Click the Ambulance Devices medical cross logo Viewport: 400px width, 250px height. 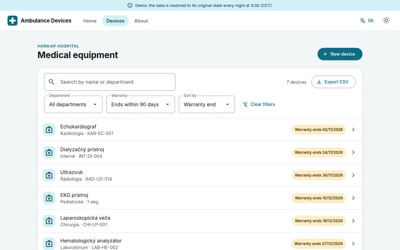12,21
